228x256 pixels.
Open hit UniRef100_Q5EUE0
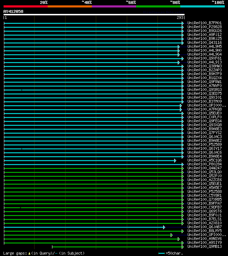point(204,113)
